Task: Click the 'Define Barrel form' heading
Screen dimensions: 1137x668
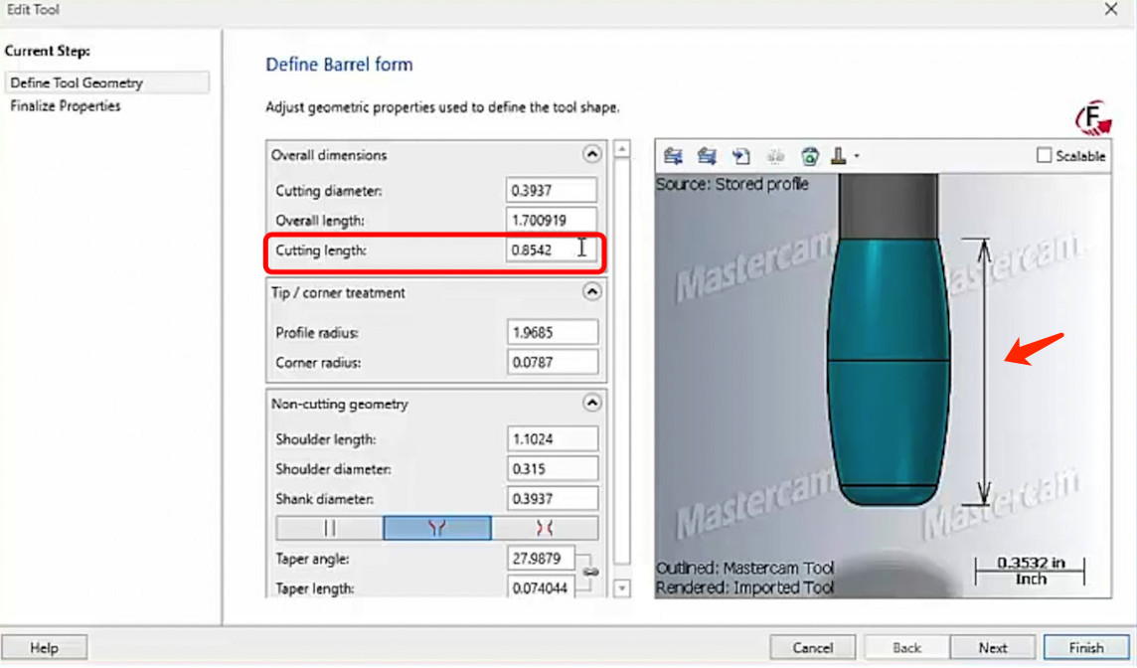Action: click(339, 65)
